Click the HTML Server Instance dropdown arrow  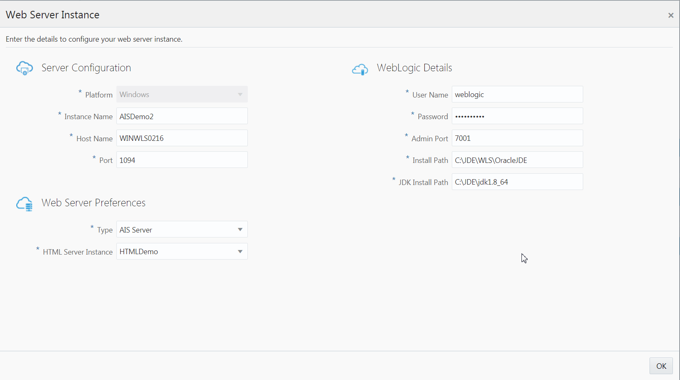click(240, 251)
